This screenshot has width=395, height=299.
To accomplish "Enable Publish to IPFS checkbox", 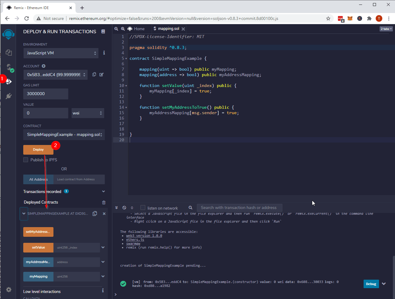I will click(x=26, y=160).
